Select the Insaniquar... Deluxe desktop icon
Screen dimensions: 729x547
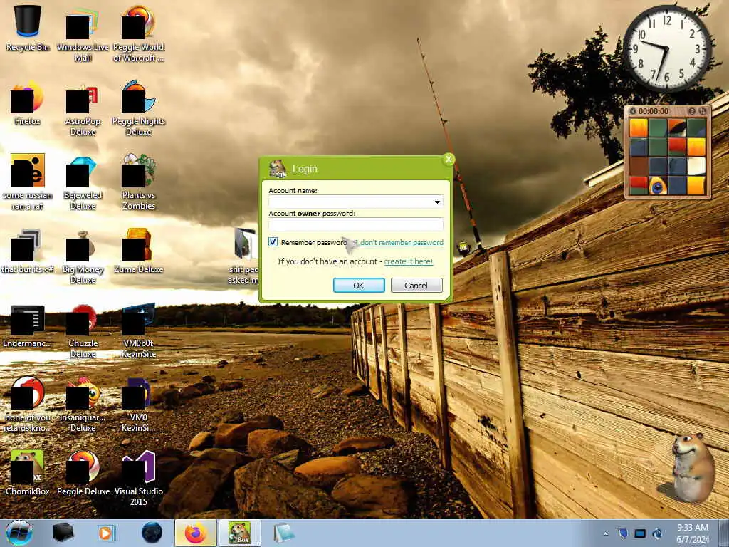[83, 404]
